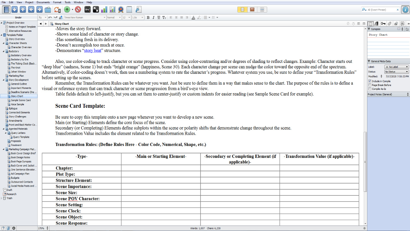The height and width of the screenshot is (231, 410).
Task: Open the Edit menu
Action: [x=11, y=2]
